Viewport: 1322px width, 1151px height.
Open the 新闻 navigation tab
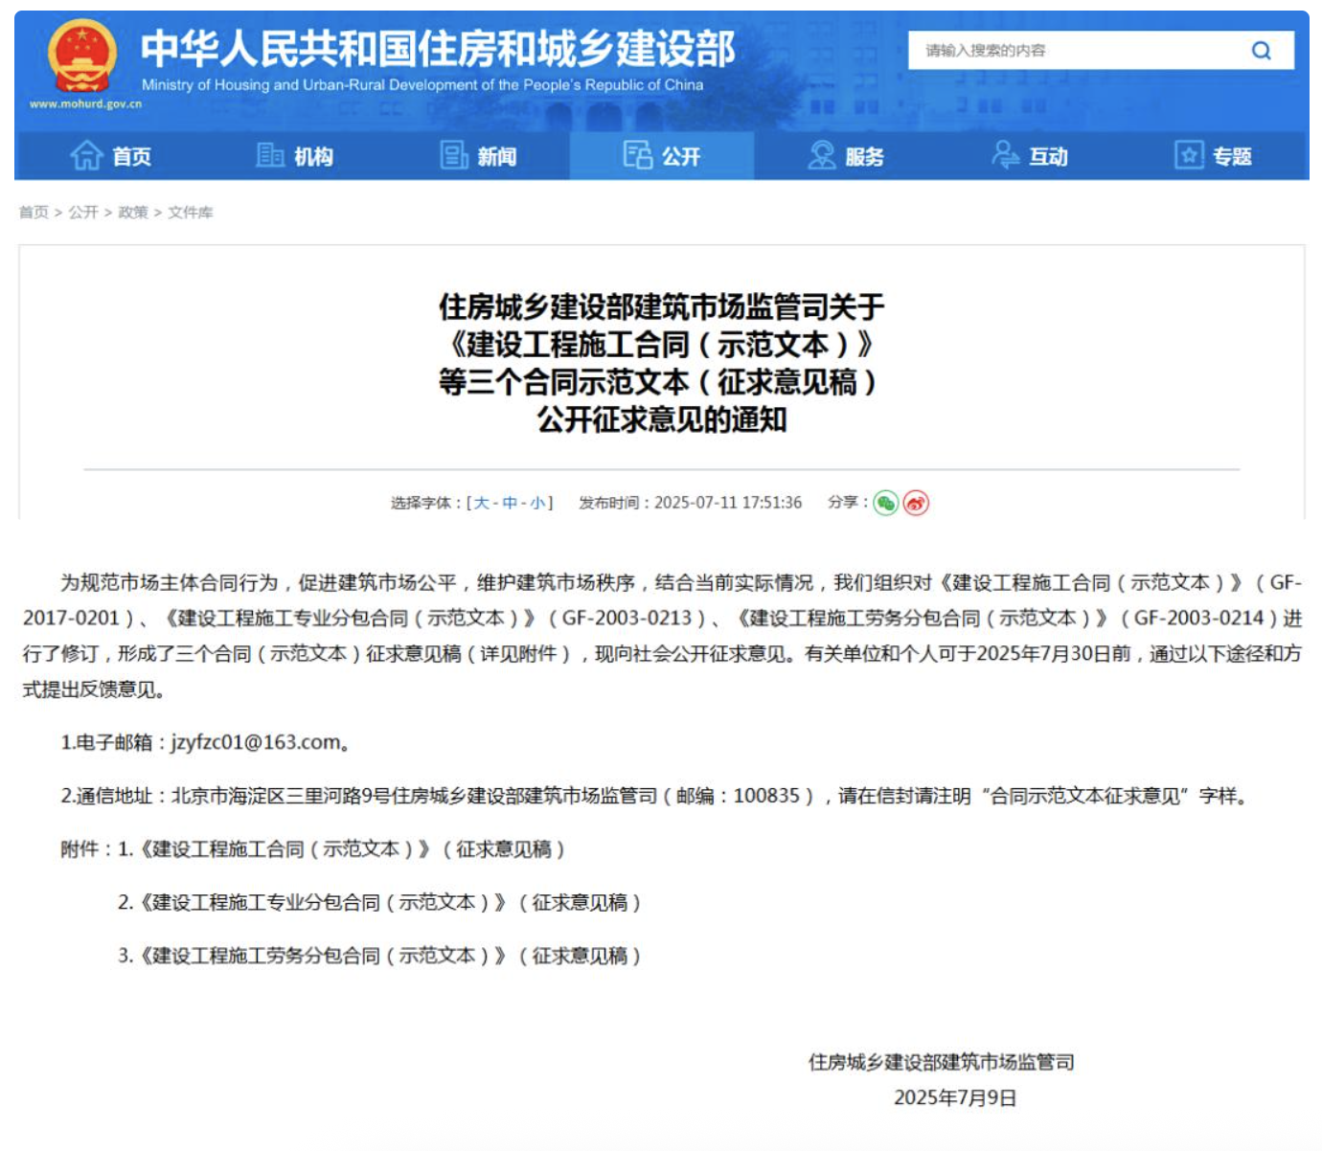[478, 155]
